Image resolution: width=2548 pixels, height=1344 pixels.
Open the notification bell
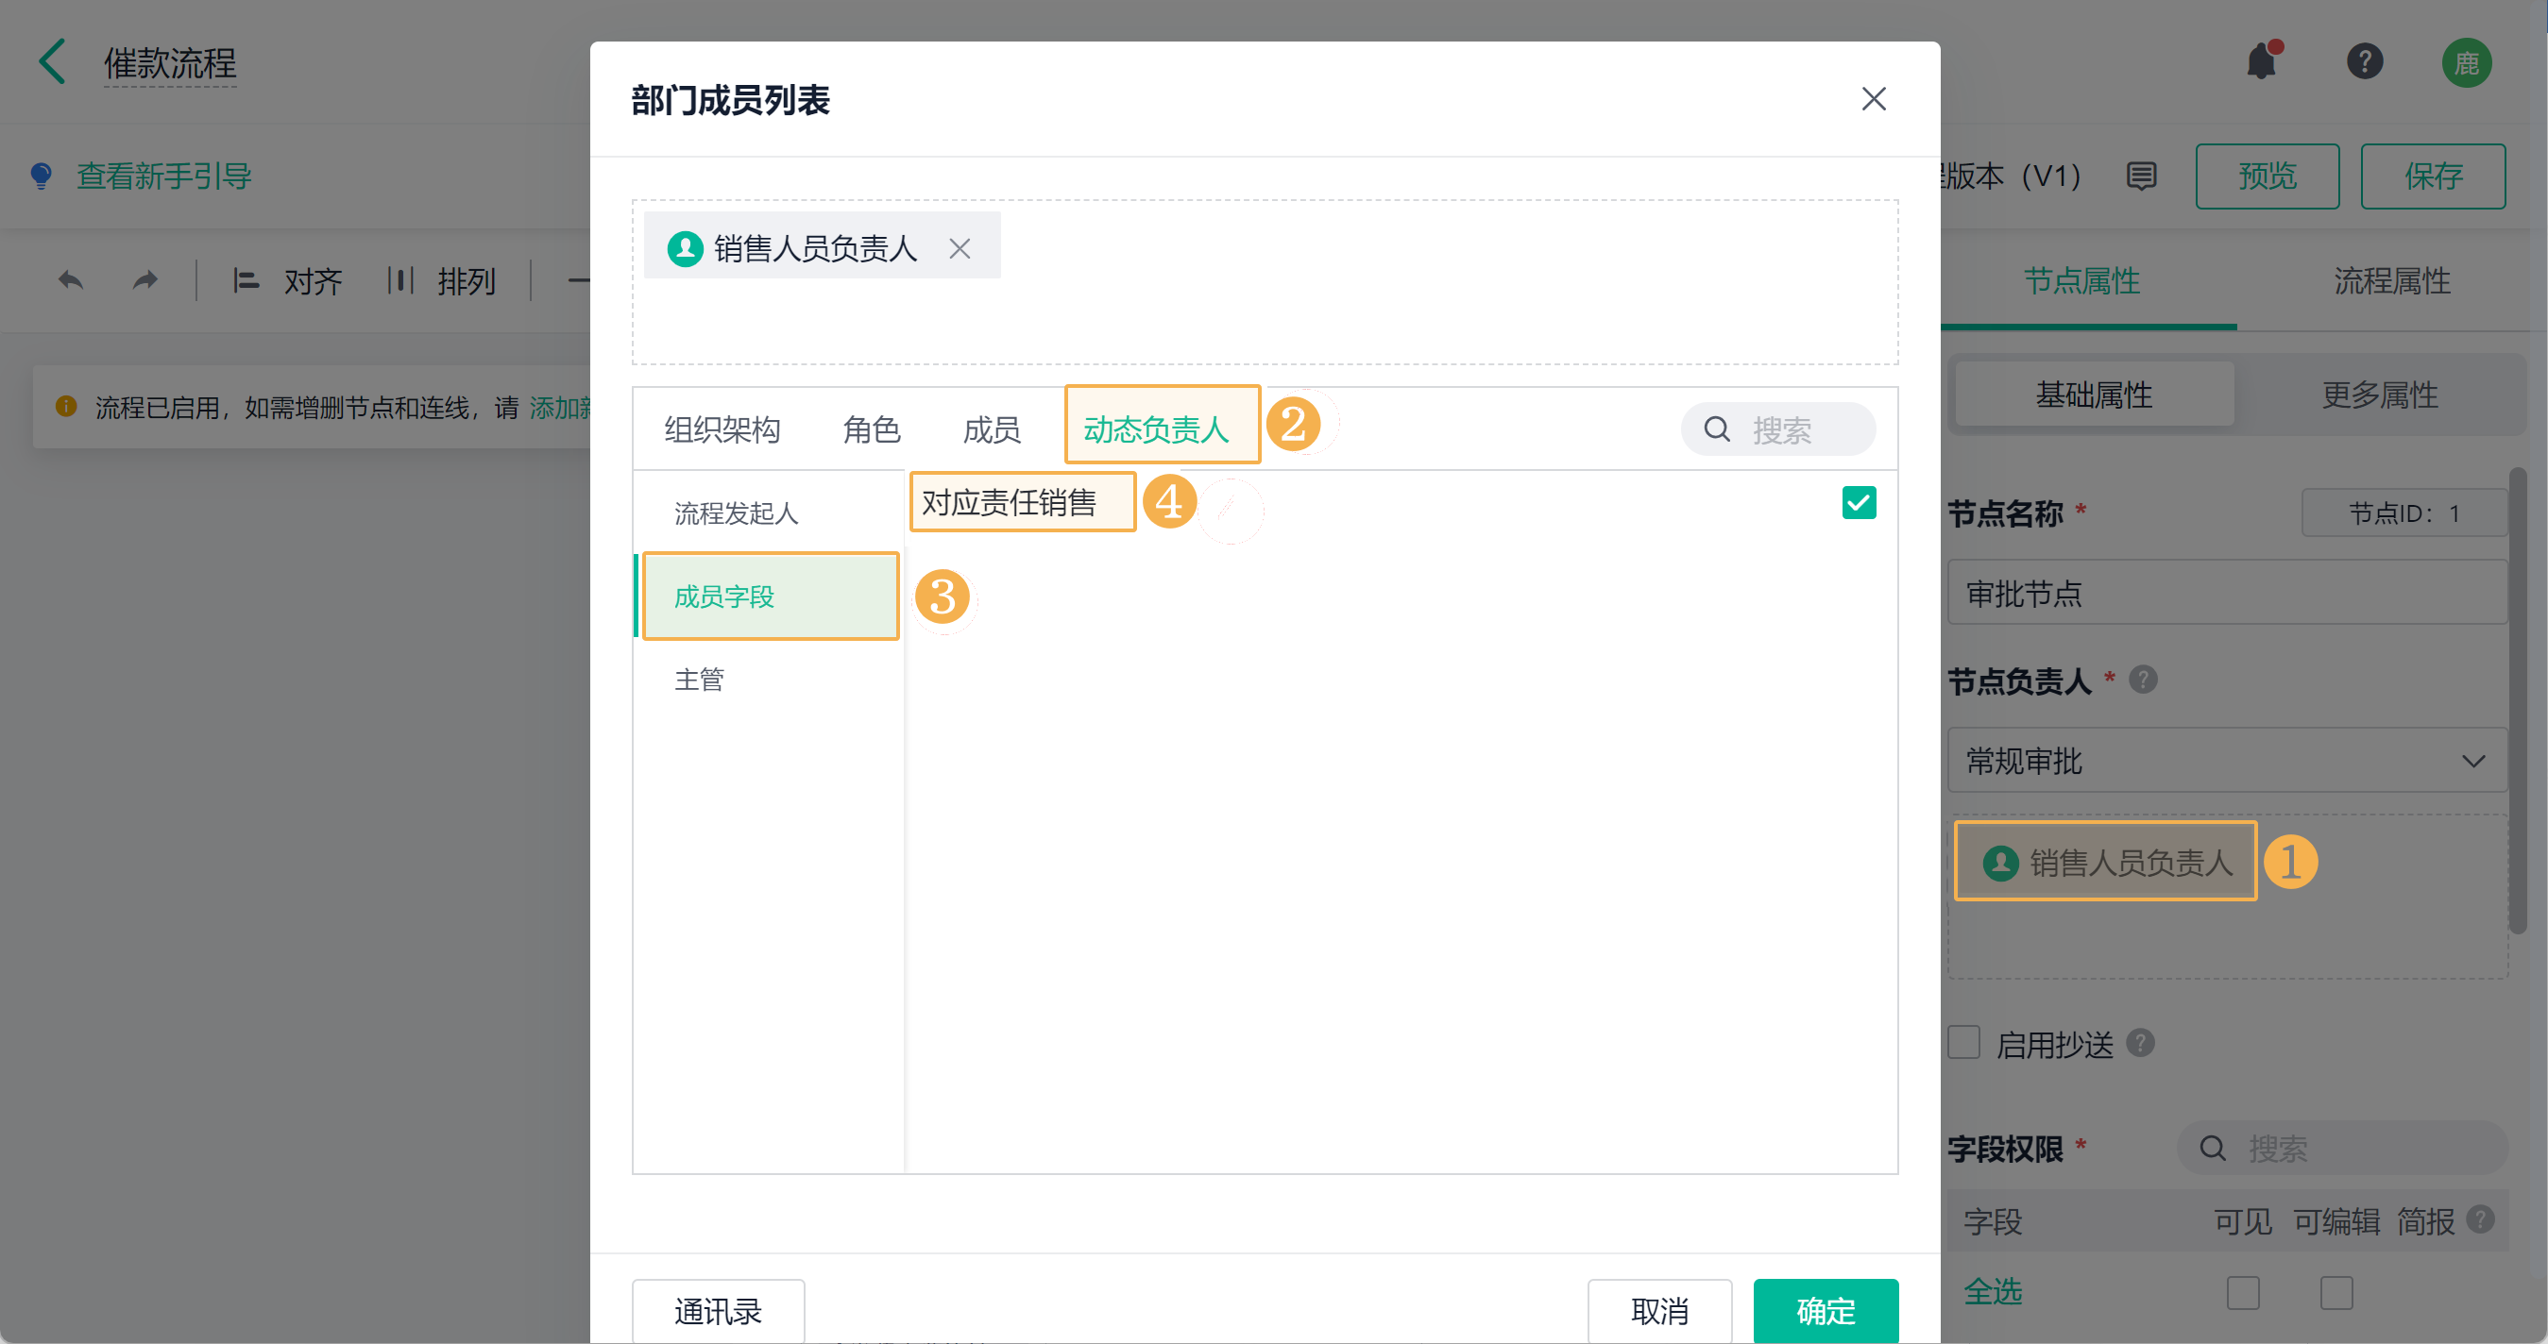(x=2261, y=62)
